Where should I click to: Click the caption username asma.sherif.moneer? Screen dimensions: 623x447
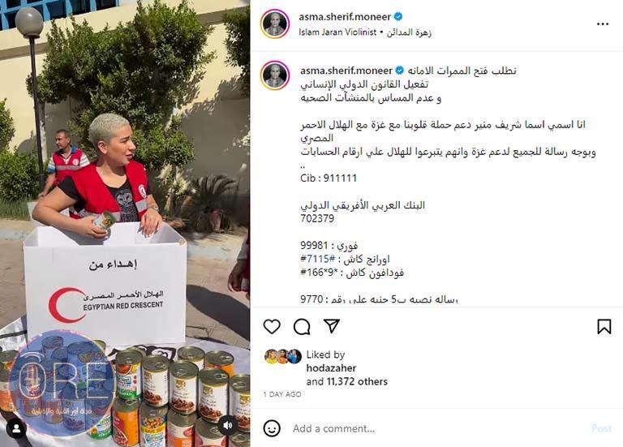[x=346, y=71]
